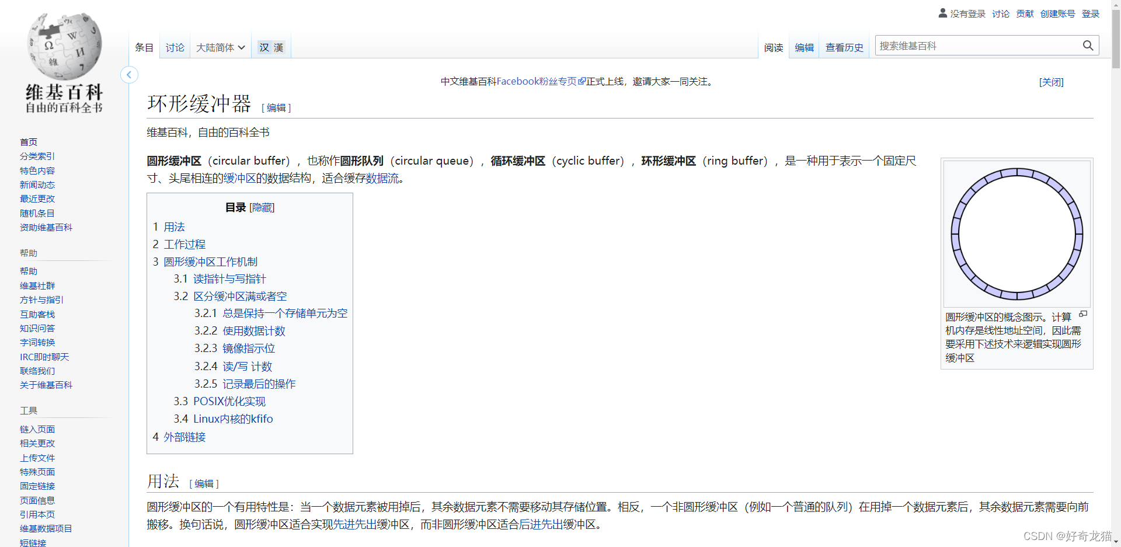The width and height of the screenshot is (1121, 547).
Task: Open 随机条目 in the left sidebar
Action: tap(37, 213)
